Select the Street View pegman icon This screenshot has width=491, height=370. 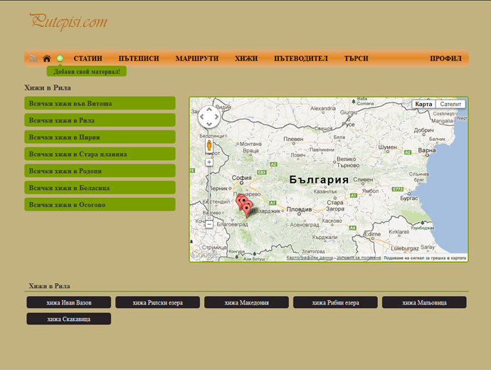tap(209, 146)
